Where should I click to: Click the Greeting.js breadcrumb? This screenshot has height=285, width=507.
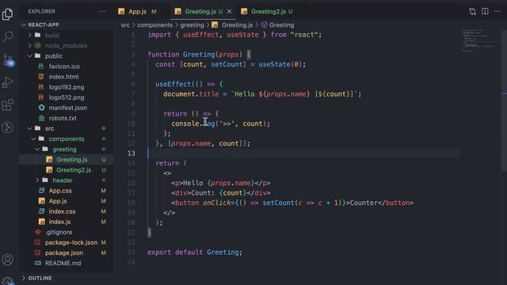point(233,25)
